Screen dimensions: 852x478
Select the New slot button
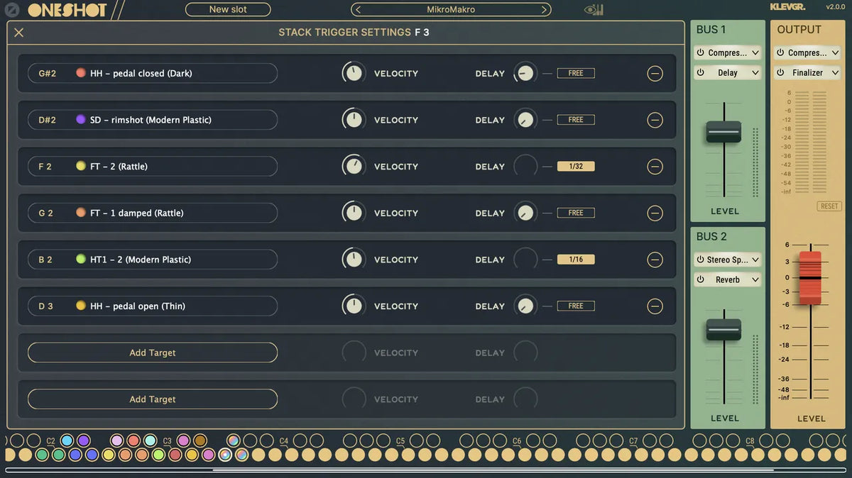[x=228, y=10]
